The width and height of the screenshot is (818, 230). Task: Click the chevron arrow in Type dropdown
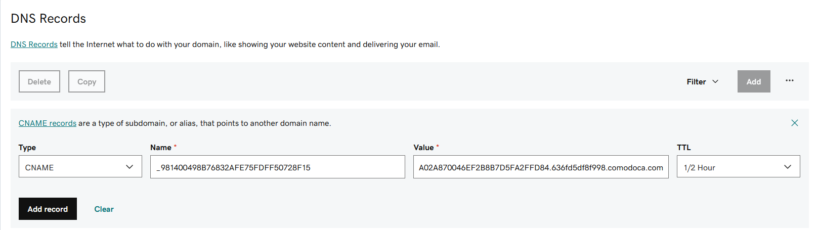pyautogui.click(x=130, y=167)
